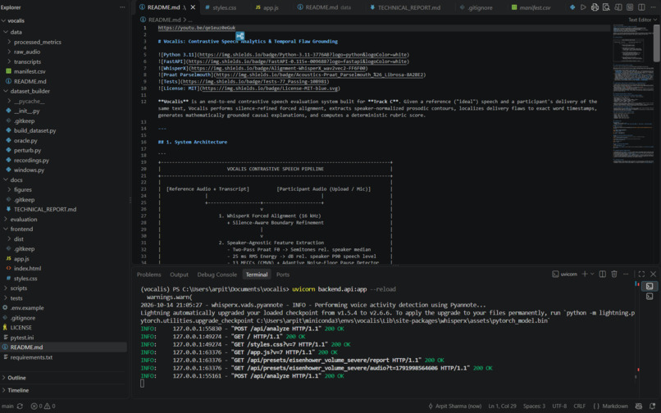Close the terminal panel
661x413 pixels.
click(x=653, y=274)
